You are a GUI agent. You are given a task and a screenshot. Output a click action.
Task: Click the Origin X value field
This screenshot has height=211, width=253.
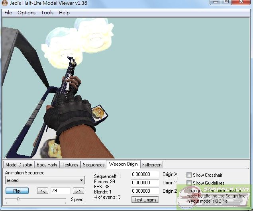145,175
